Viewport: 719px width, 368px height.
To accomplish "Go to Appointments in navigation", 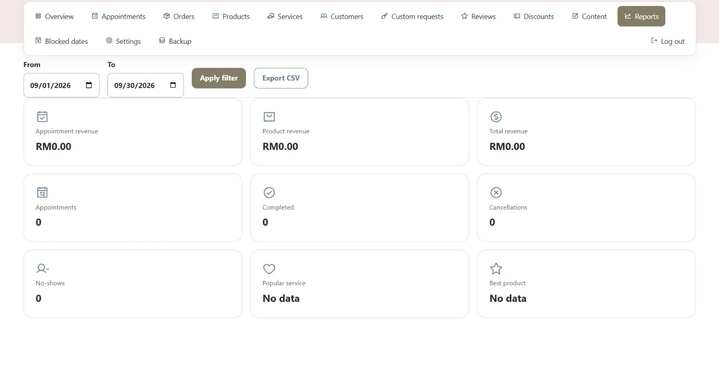I will tap(119, 16).
